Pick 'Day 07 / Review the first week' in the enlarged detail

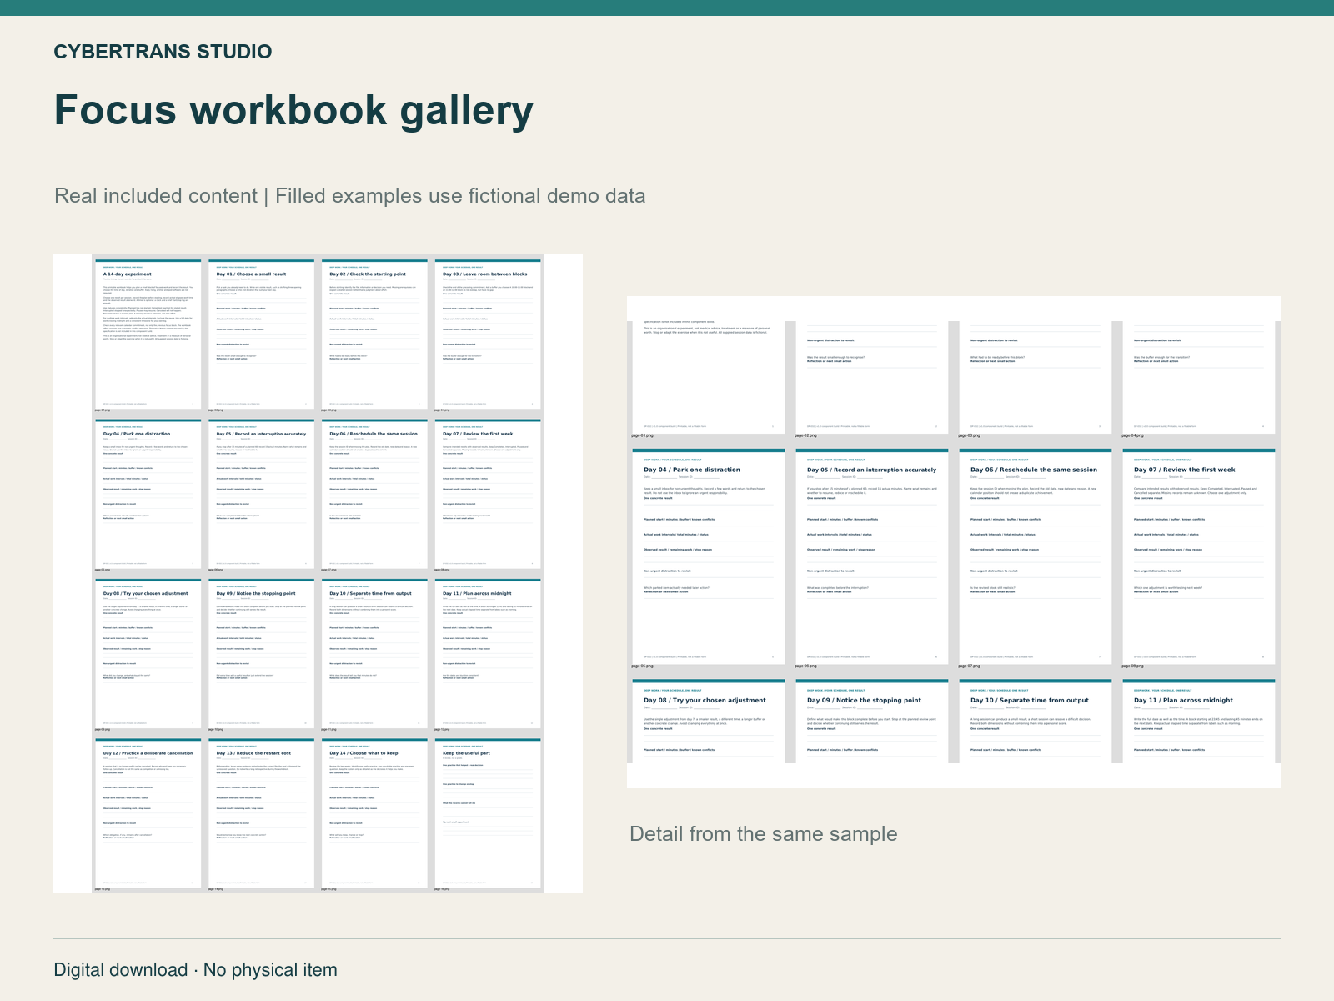(1199, 556)
